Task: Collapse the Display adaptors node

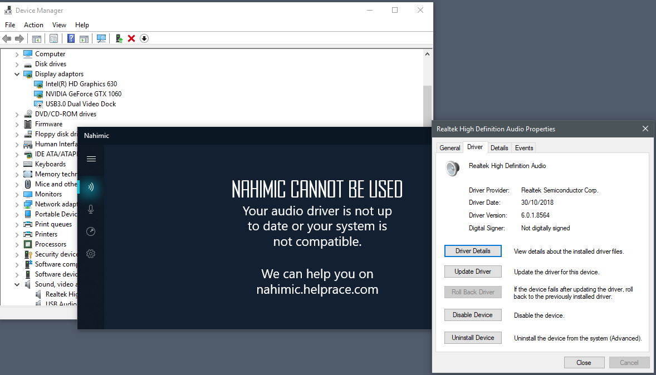Action: click(x=17, y=75)
